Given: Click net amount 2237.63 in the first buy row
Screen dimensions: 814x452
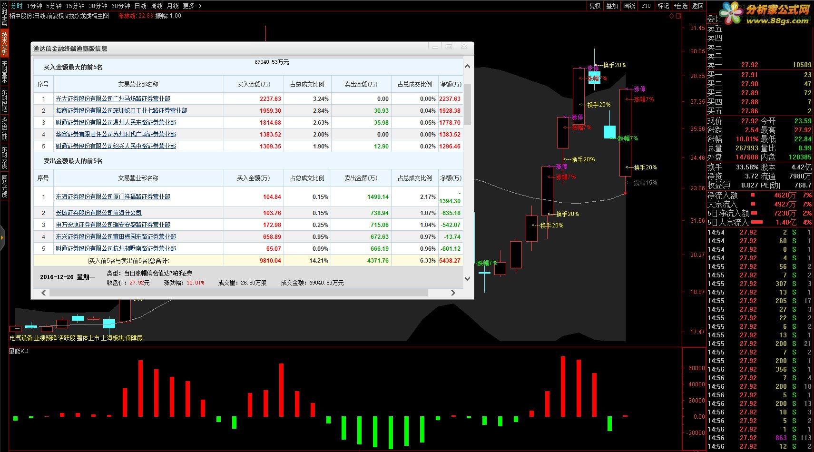Looking at the screenshot, I should pos(450,99).
